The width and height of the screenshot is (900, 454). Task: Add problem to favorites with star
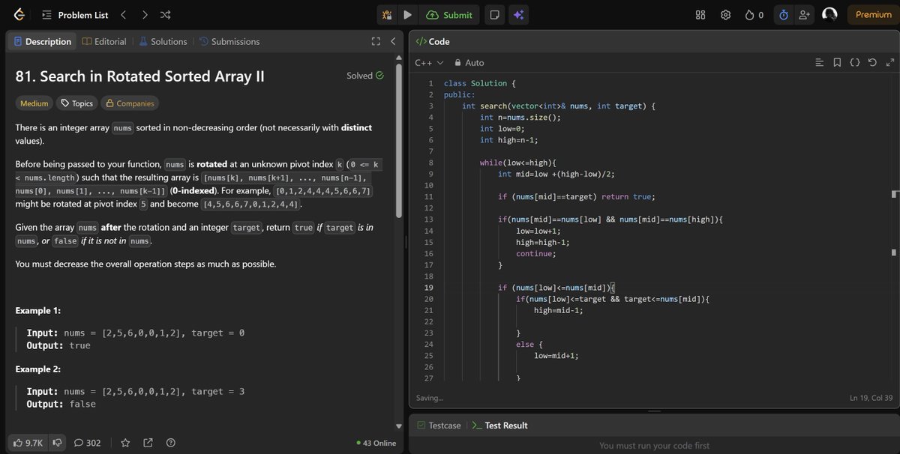pos(125,443)
